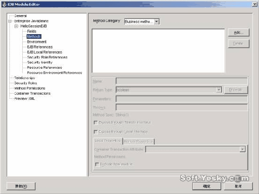
Task: Click the Parameters input field
Action: 182,99
